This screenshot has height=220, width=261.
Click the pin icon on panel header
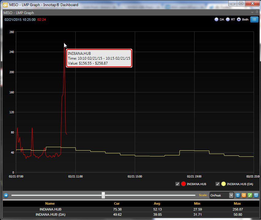tap(257, 12)
